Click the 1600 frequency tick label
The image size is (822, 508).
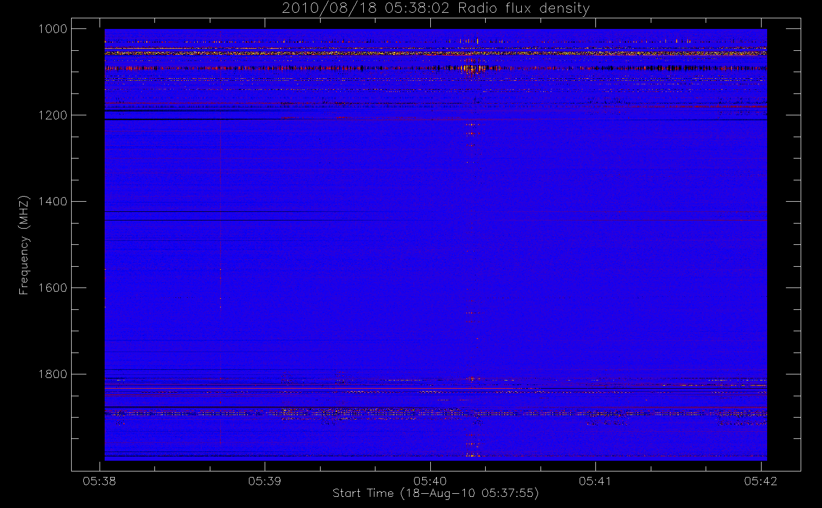click(x=53, y=288)
